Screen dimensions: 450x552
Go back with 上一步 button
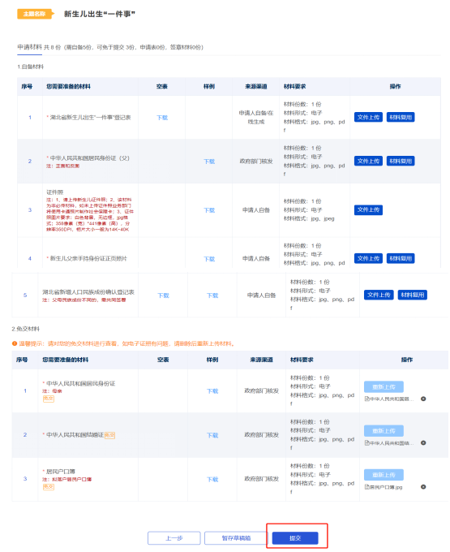point(174,538)
